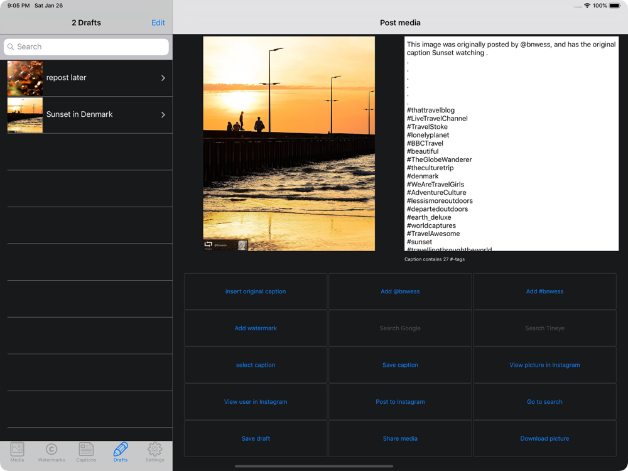628x471 pixels.
Task: Tap the large sunset pier preview image
Action: tap(289, 144)
